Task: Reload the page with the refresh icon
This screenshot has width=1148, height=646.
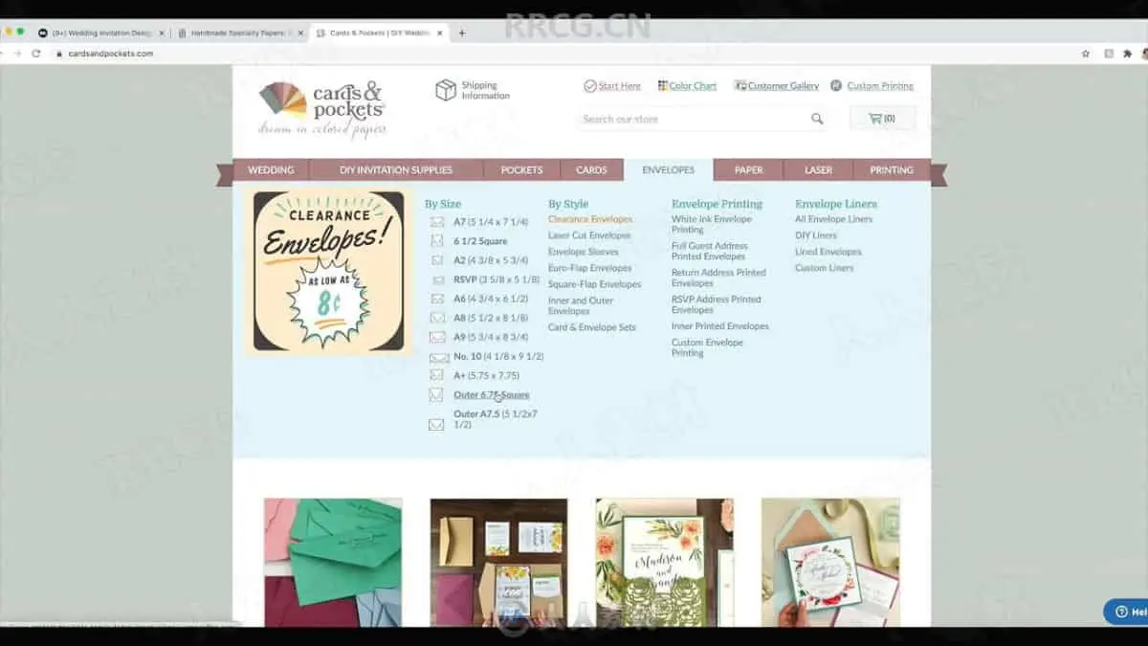Action: 36,54
